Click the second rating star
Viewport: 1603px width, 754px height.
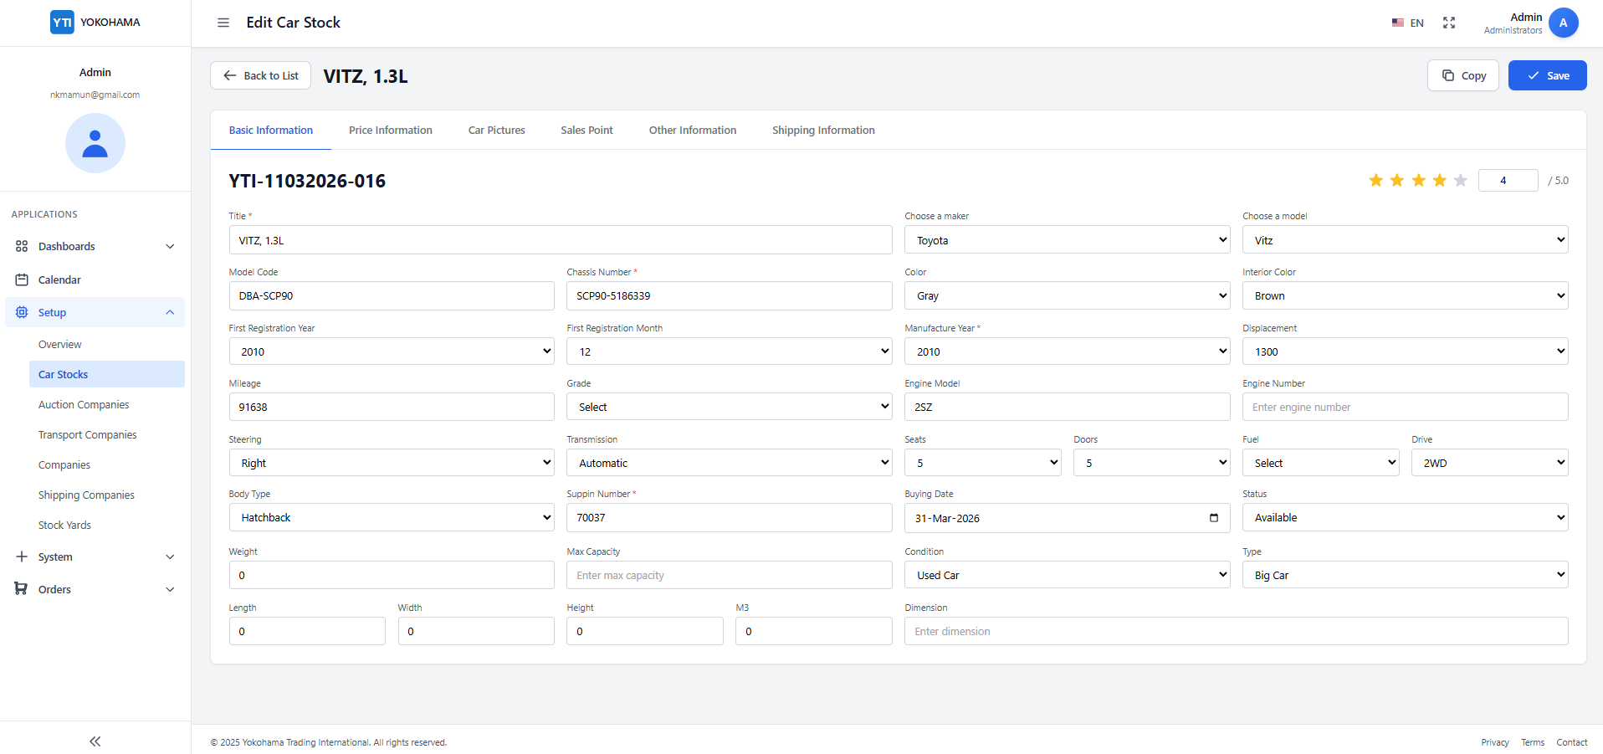point(1397,180)
